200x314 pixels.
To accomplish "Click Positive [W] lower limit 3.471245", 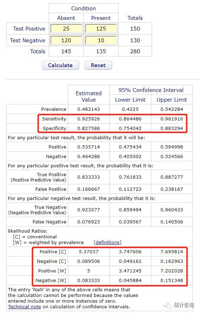I will click(x=130, y=271).
